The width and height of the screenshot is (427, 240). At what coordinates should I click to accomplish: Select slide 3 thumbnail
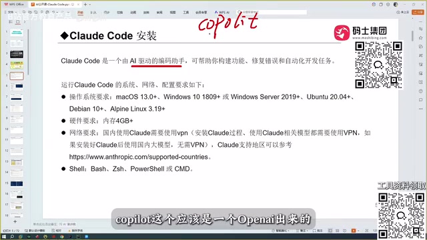point(17,54)
